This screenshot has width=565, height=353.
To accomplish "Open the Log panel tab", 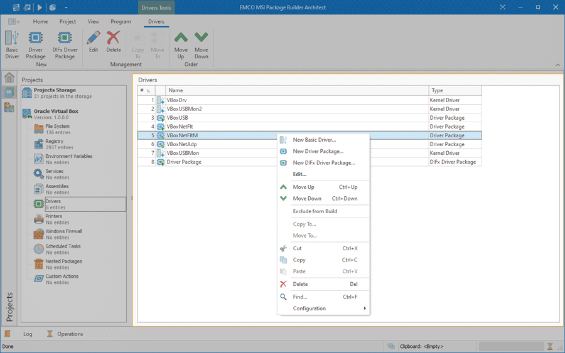I will [x=28, y=334].
